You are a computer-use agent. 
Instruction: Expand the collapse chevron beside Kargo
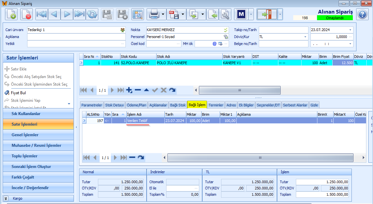(6, 198)
